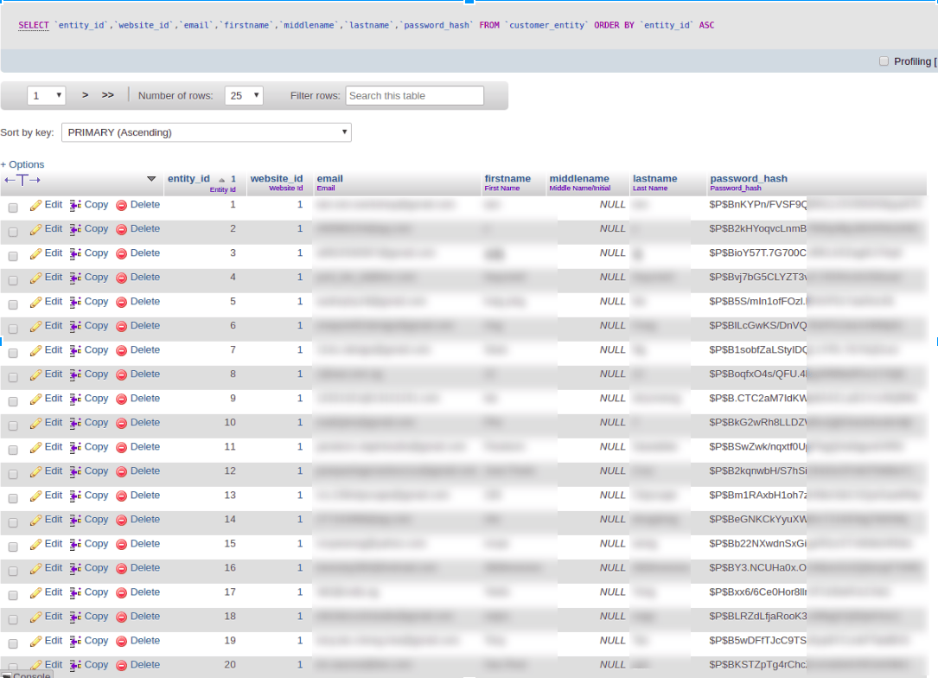Sort by password_hash column header
The image size is (938, 678).
coord(749,178)
